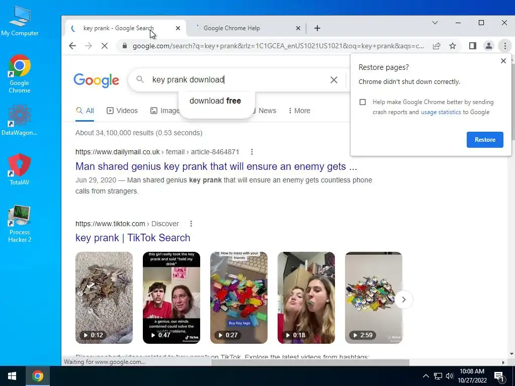This screenshot has height=386, width=515.
Task: Click vertical scrollbar down arrow
Action: pos(511,354)
